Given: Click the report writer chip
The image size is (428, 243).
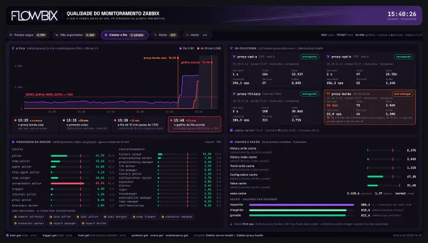Looking at the screenshot, I should click(94, 224).
